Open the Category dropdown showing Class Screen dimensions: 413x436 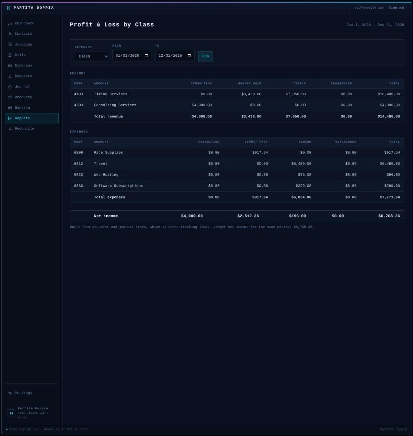pos(92,56)
